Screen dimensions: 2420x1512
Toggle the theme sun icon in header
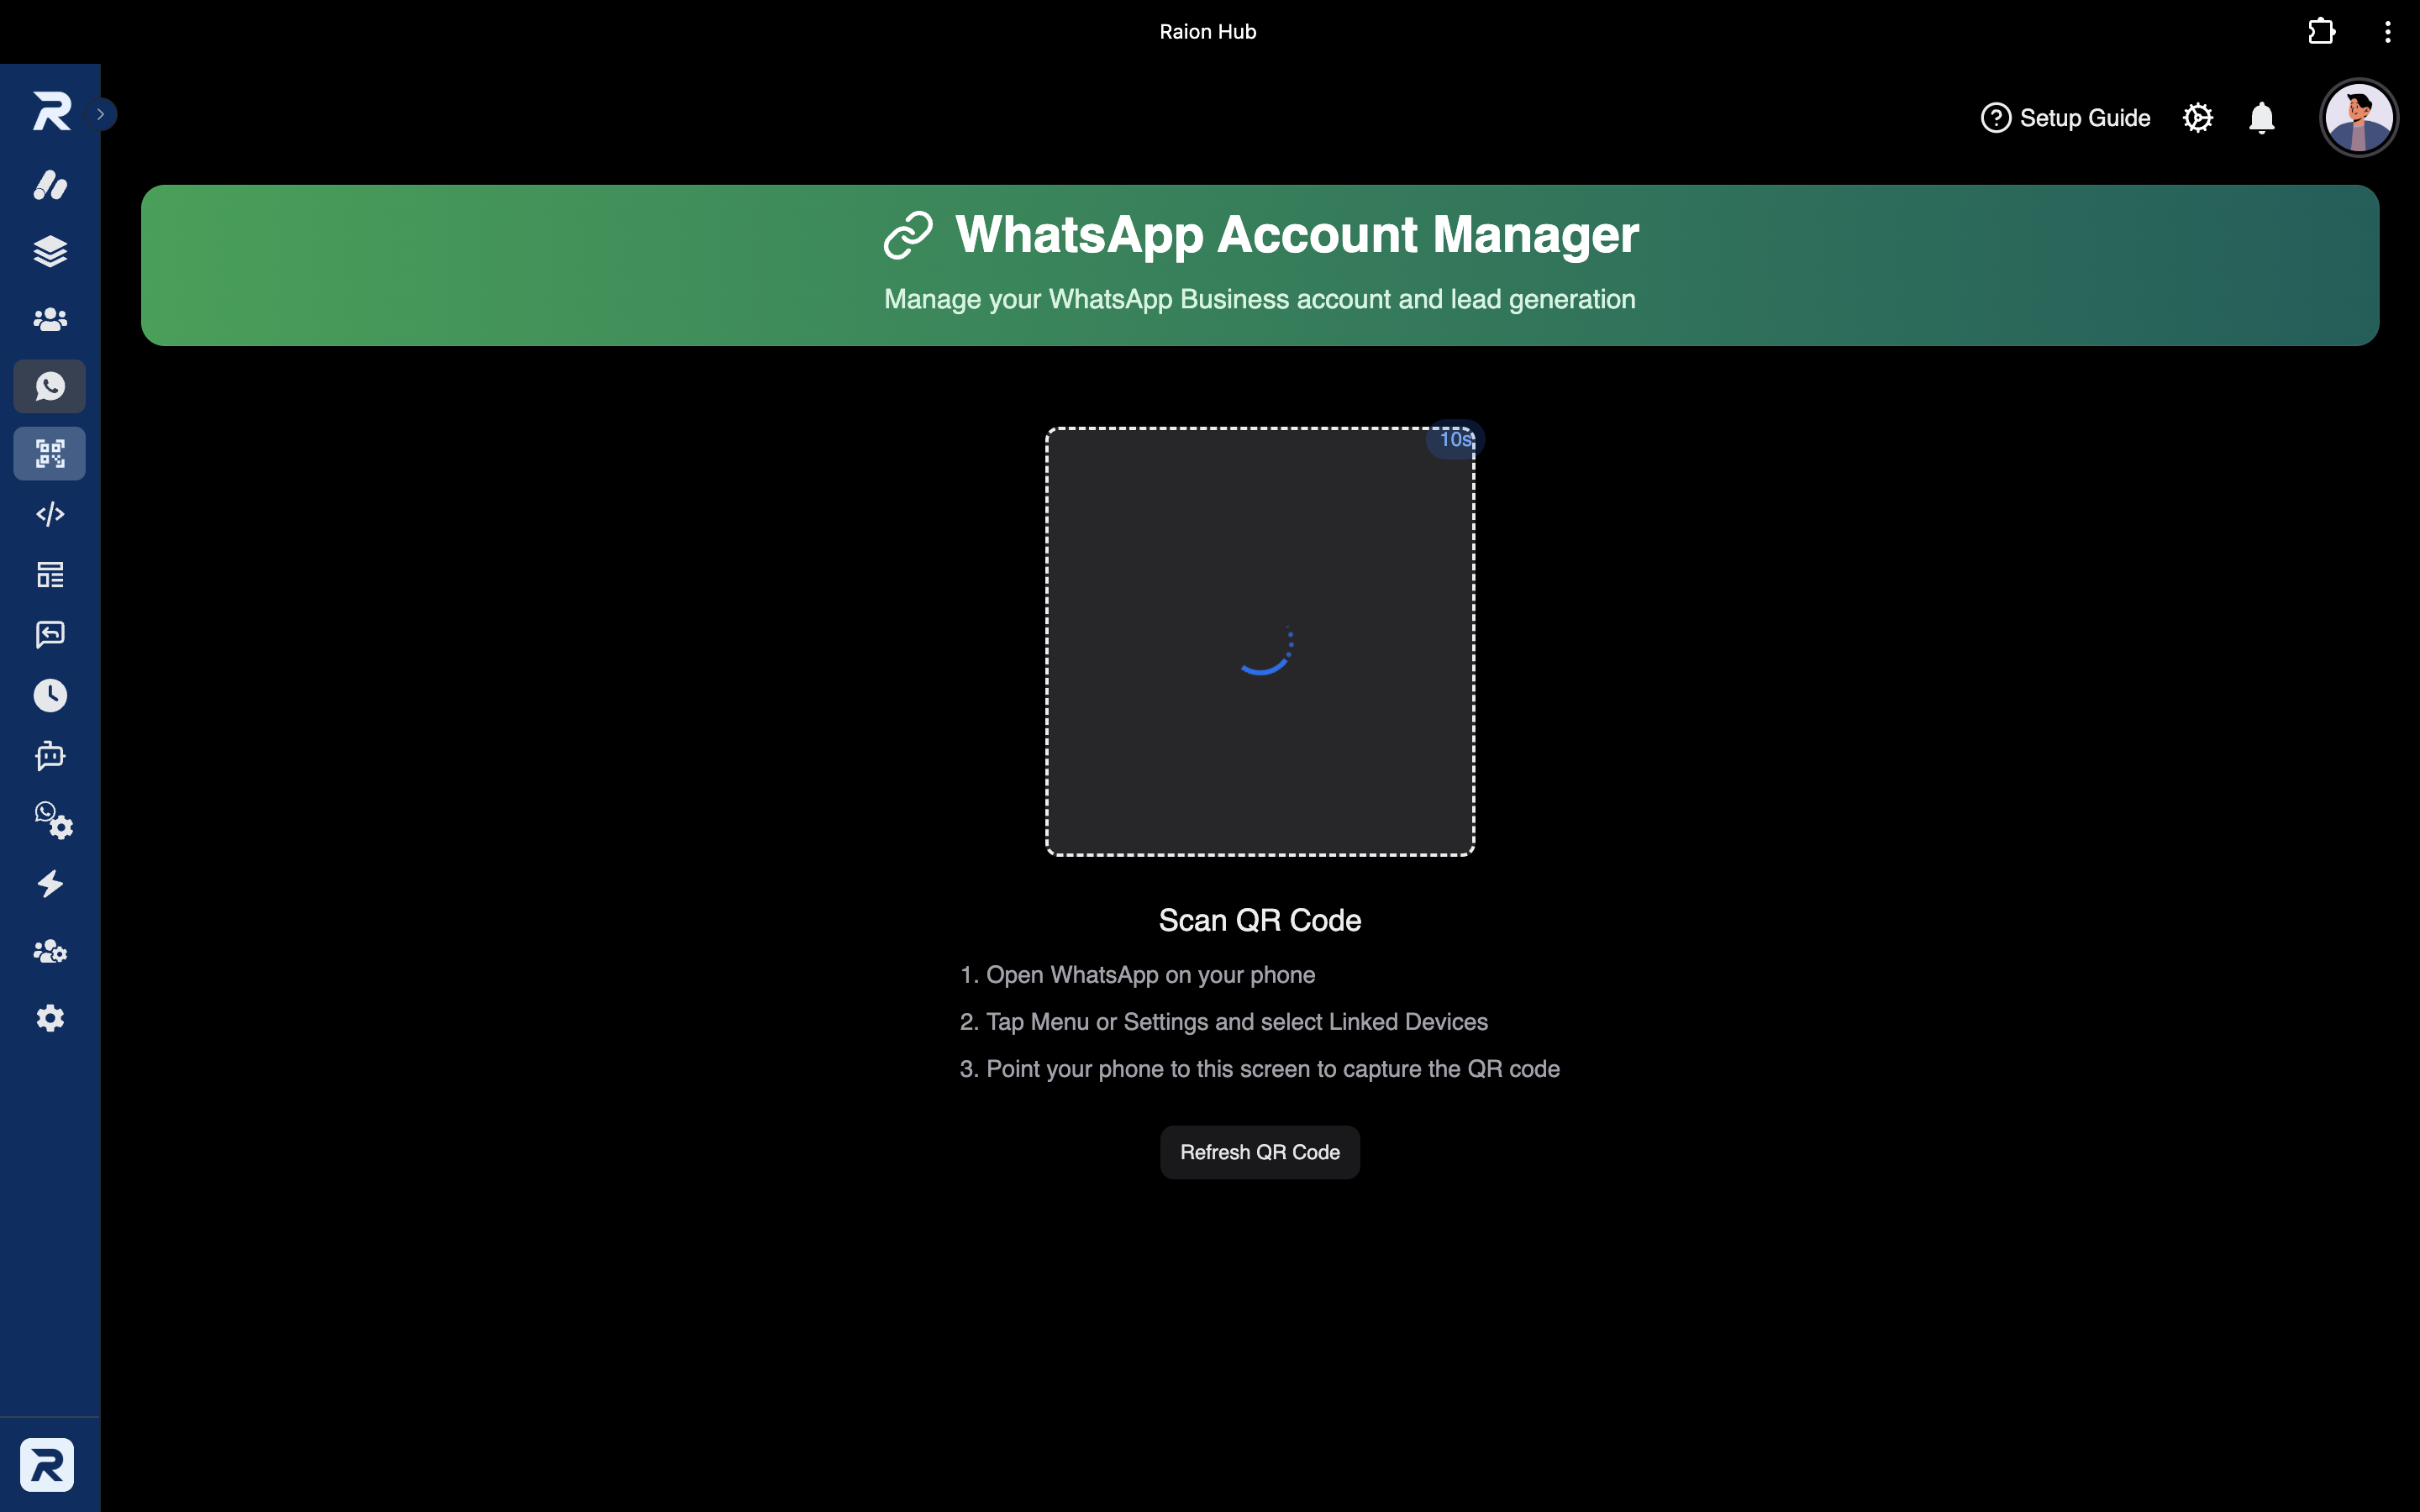click(2198, 118)
